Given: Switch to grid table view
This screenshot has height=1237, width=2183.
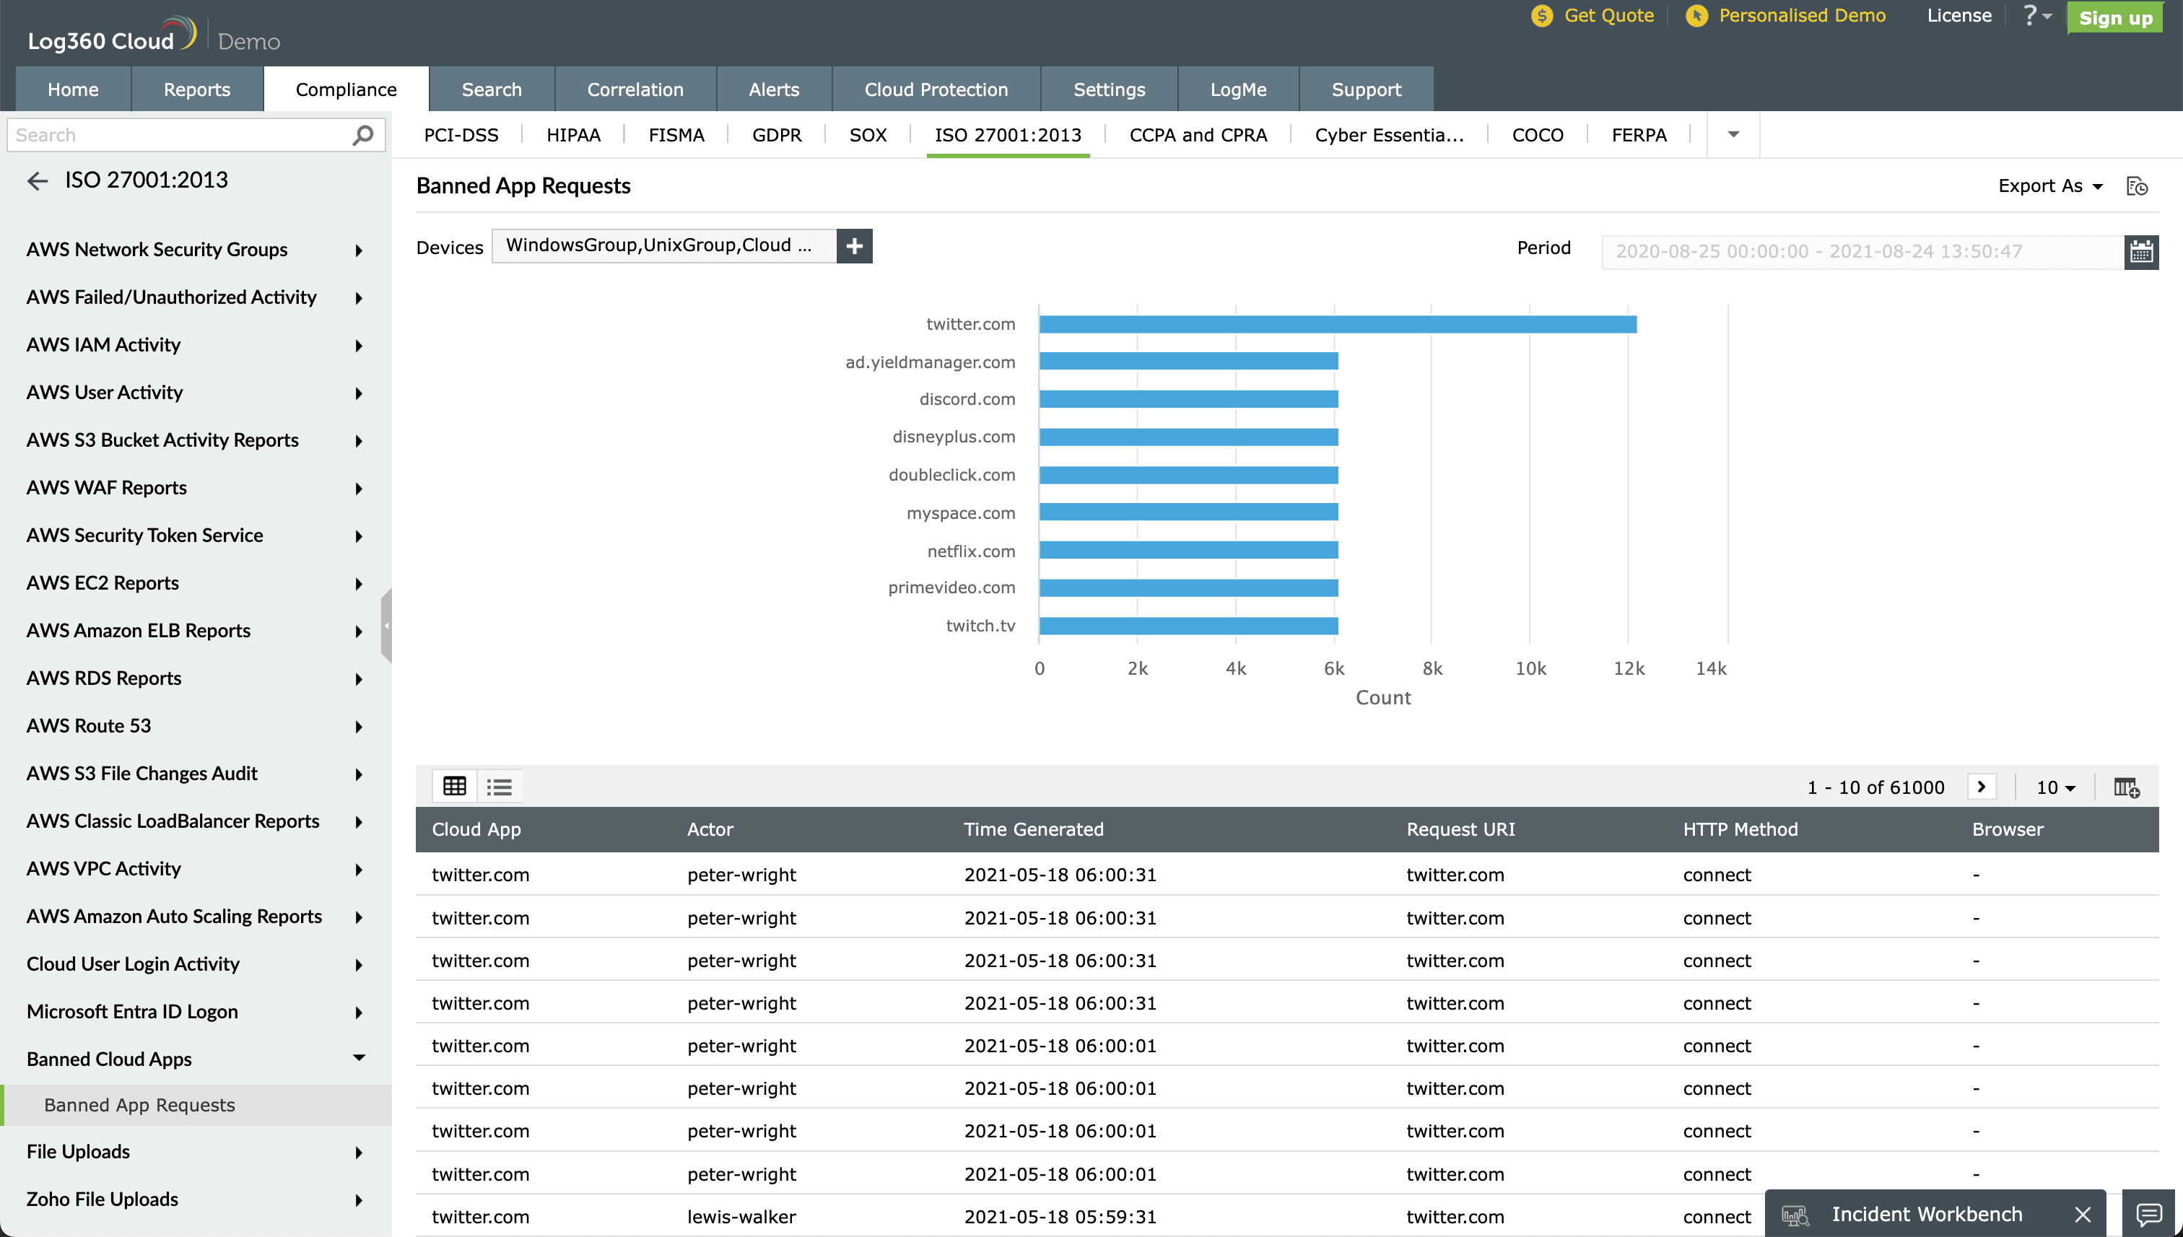Looking at the screenshot, I should coord(455,786).
